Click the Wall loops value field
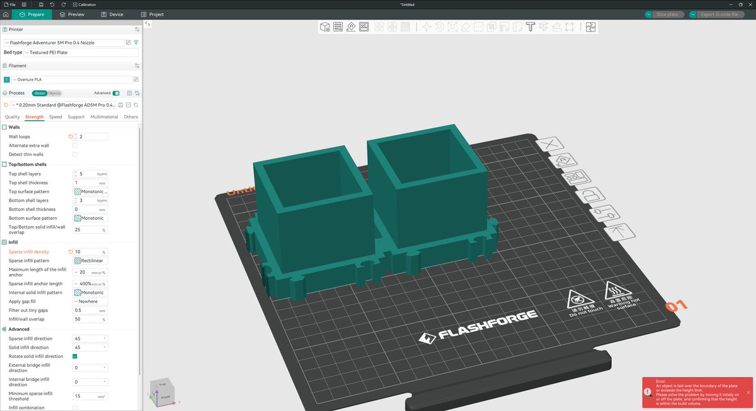756x411 pixels. [91, 137]
